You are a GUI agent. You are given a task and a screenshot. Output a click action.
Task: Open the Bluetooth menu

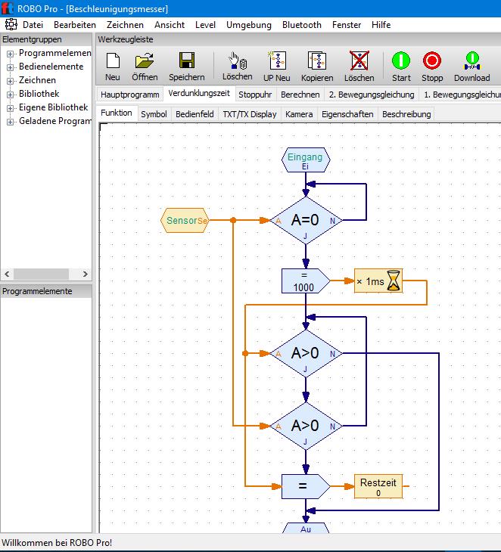[x=302, y=25]
